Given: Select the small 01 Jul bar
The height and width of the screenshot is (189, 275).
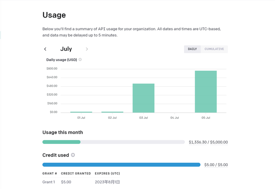Looking at the screenshot, I should click(x=81, y=112).
